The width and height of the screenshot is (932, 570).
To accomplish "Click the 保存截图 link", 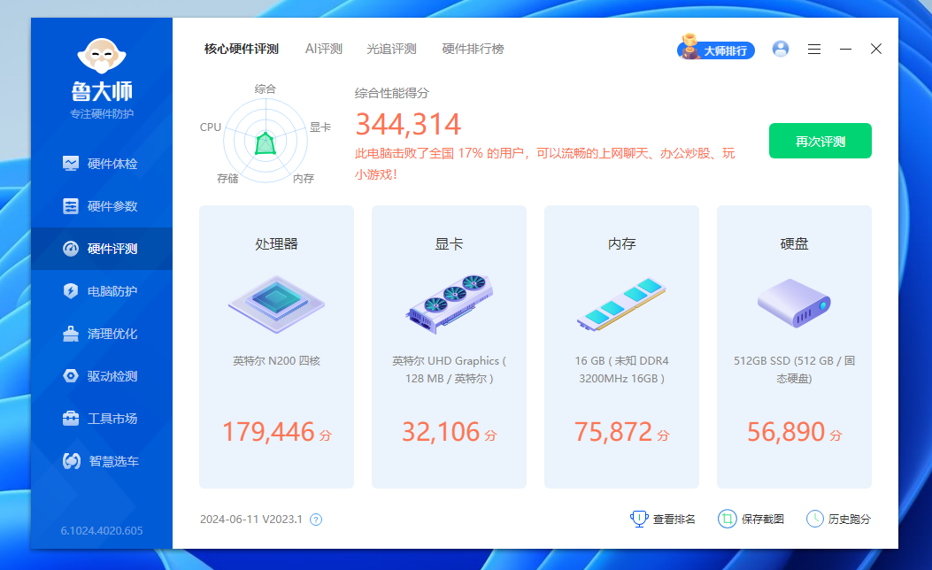I will pyautogui.click(x=751, y=519).
